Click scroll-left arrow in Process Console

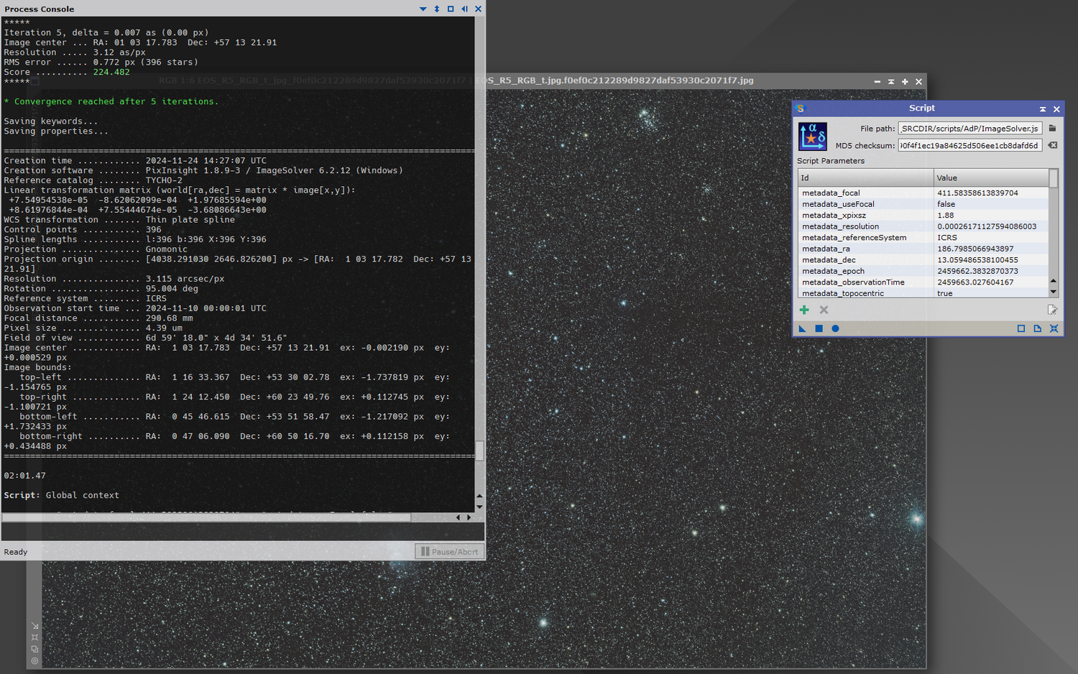(x=458, y=517)
